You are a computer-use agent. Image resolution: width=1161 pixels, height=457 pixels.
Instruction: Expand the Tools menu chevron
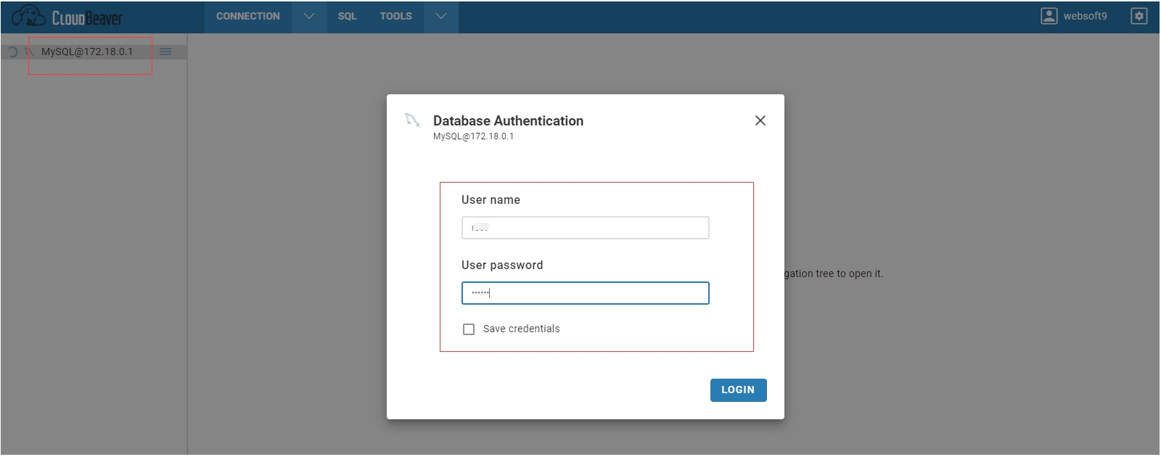pyautogui.click(x=440, y=16)
